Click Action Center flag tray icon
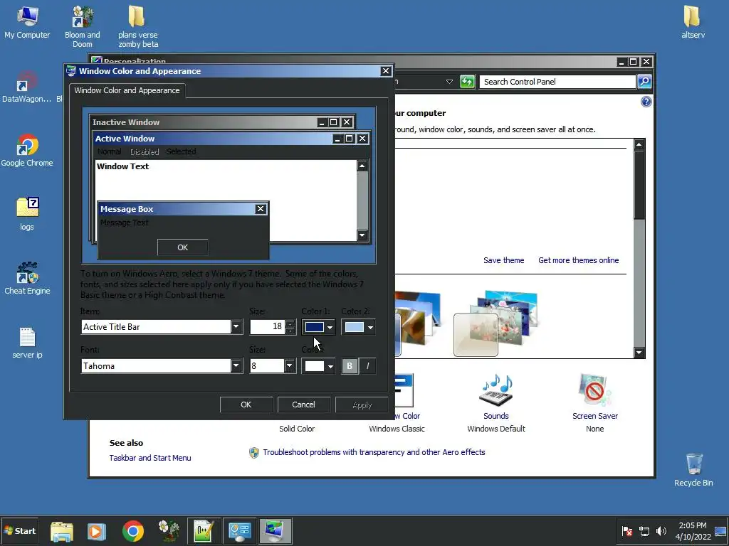This screenshot has height=546, width=729. tap(626, 531)
